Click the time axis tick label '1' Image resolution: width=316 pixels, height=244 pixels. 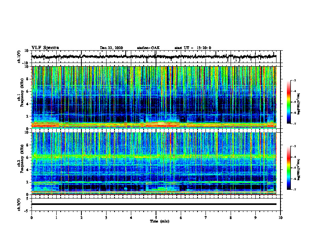56,218
